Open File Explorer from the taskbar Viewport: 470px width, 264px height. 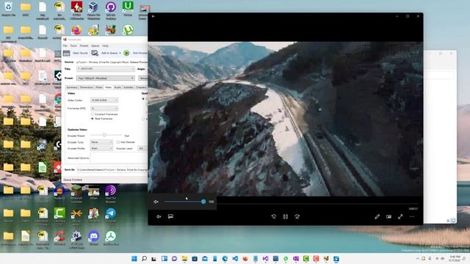pyautogui.click(x=184, y=259)
